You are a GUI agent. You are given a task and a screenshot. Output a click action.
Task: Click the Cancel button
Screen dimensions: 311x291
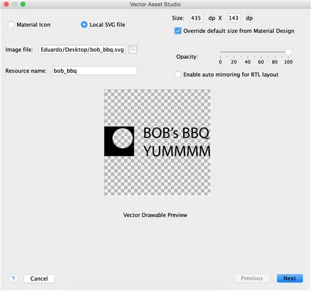pyautogui.click(x=39, y=279)
